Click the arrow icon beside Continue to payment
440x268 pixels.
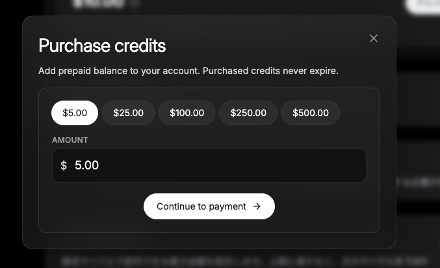click(257, 206)
